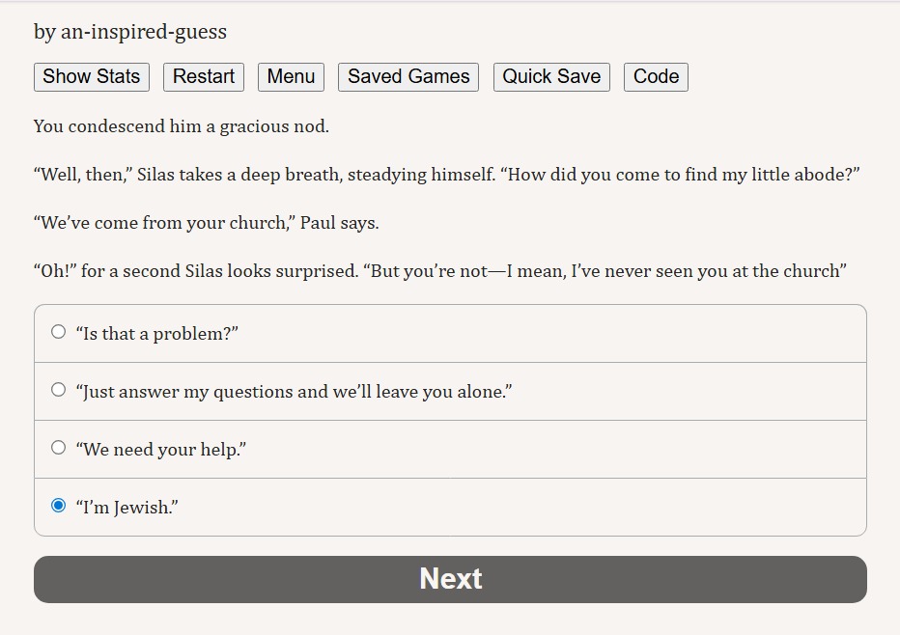Viewport: 900px width, 635px height.
Task: Choose "Just answer my questions" radio option
Action: pyautogui.click(x=59, y=390)
